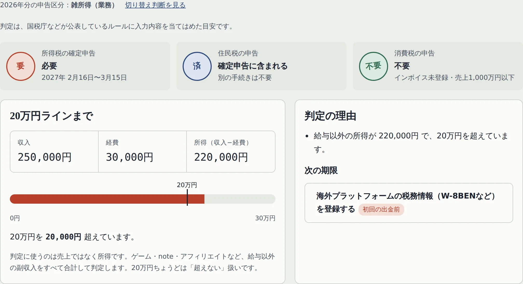Click the 所得 value 220,000円

click(x=221, y=157)
